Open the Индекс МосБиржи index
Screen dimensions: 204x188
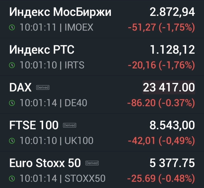(60, 12)
